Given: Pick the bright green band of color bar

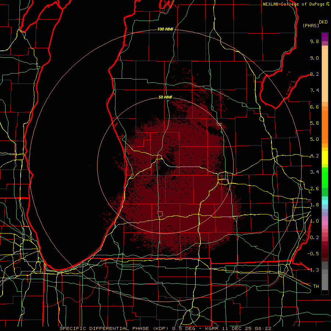Looking at the screenshot, I should point(325,177).
